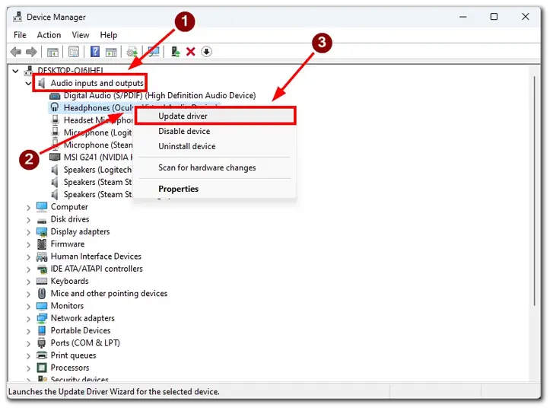The width and height of the screenshot is (553, 411).
Task: Click the Portable Devices category icon
Action: tap(42, 330)
